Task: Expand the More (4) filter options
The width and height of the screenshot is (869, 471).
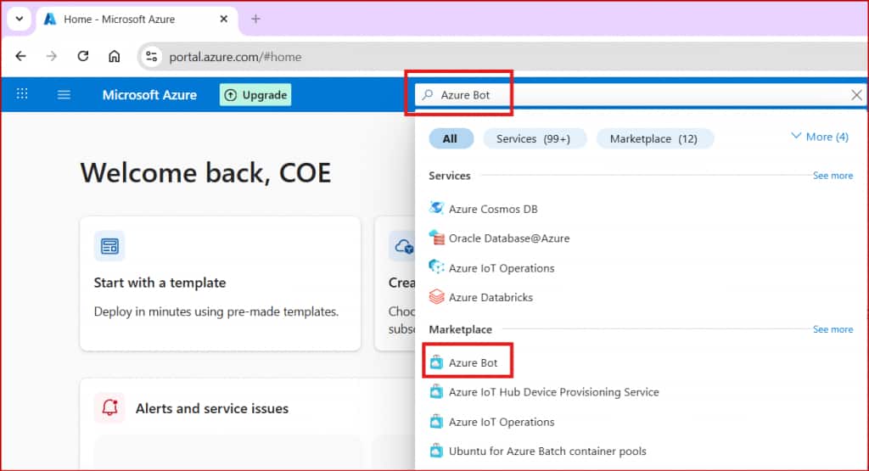Action: (820, 137)
